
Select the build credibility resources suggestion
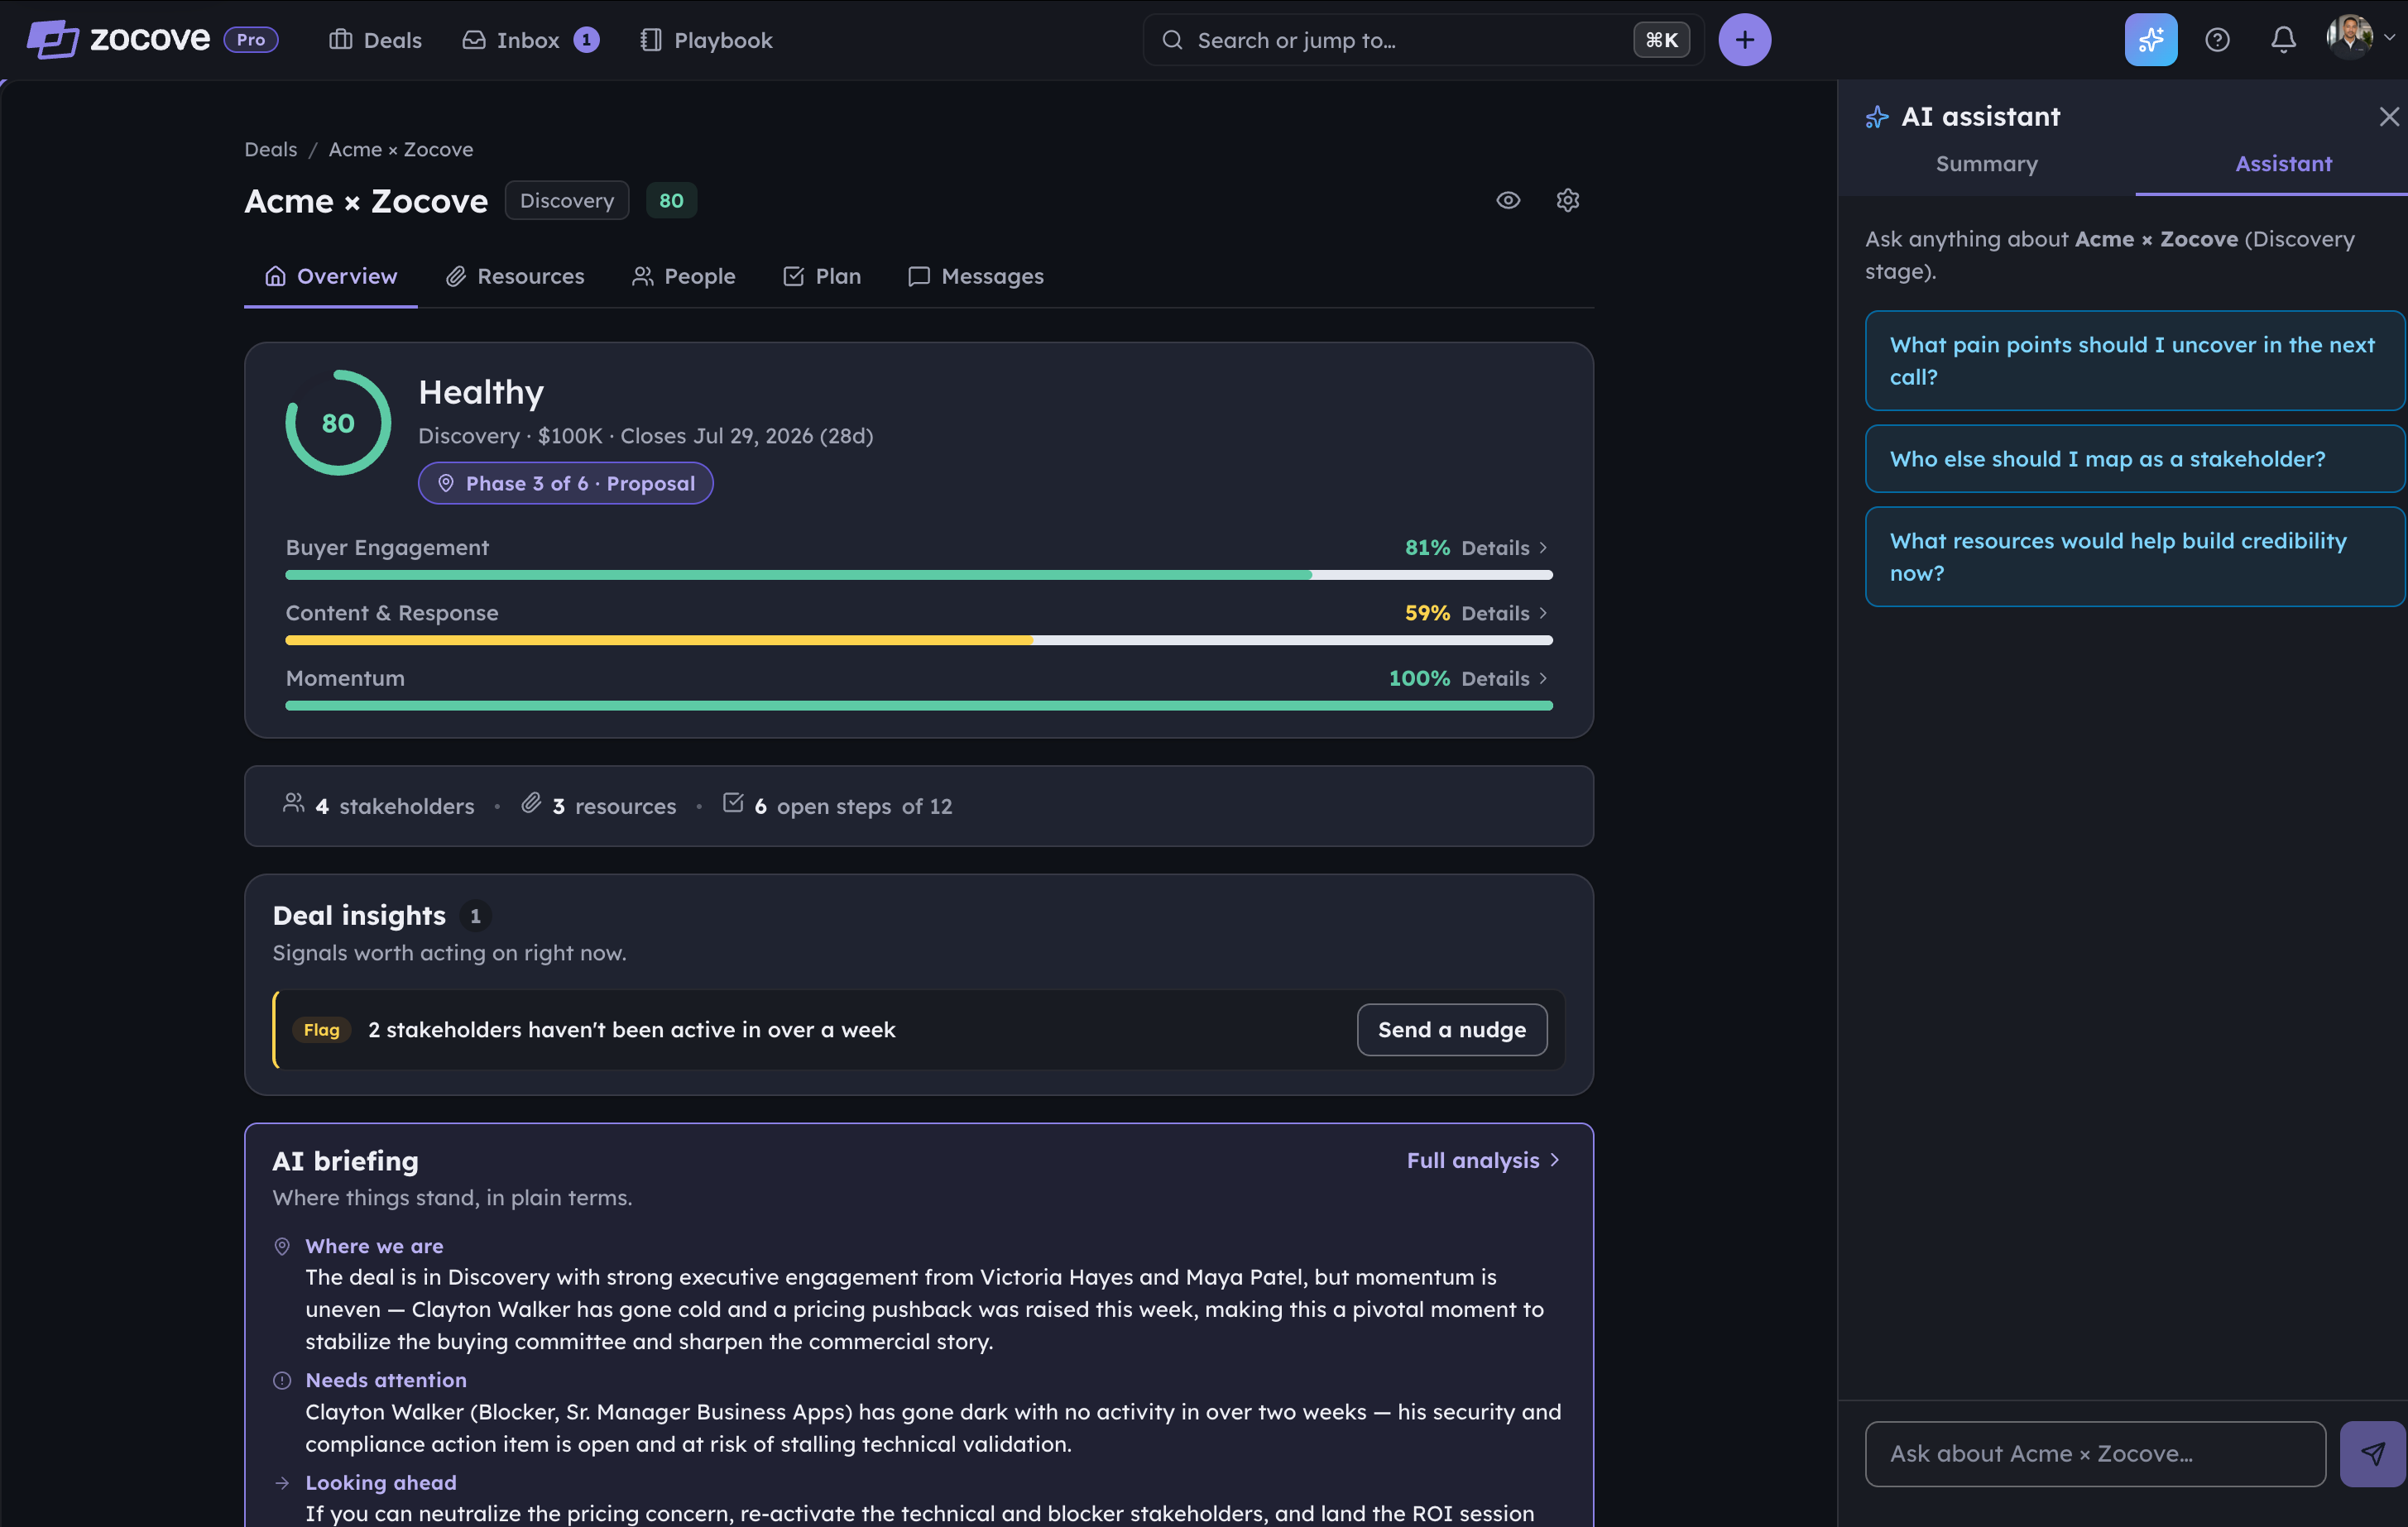pos(2134,557)
